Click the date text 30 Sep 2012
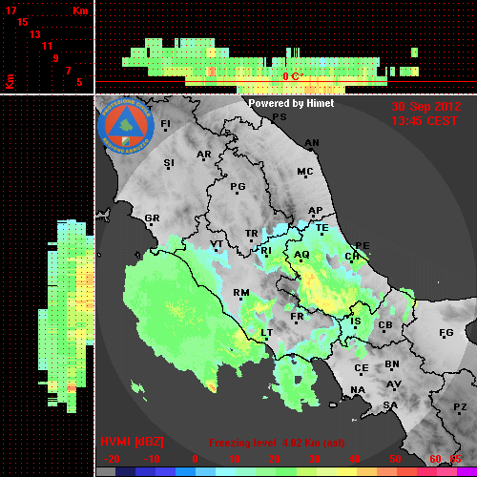 426,107
